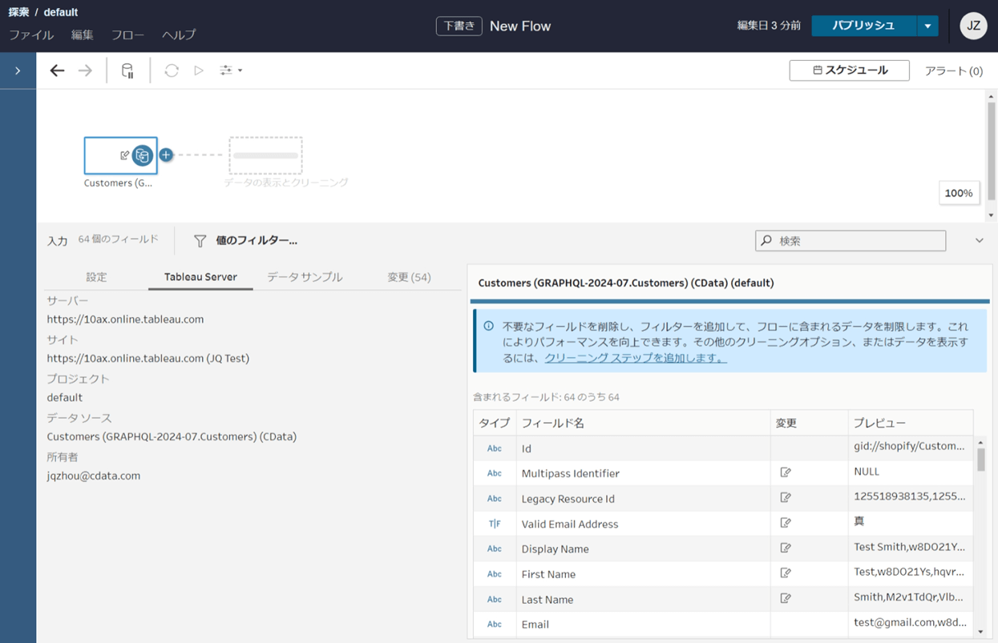998x643 pixels.
Task: Click Display Name Abc type icon
Action: click(x=495, y=549)
